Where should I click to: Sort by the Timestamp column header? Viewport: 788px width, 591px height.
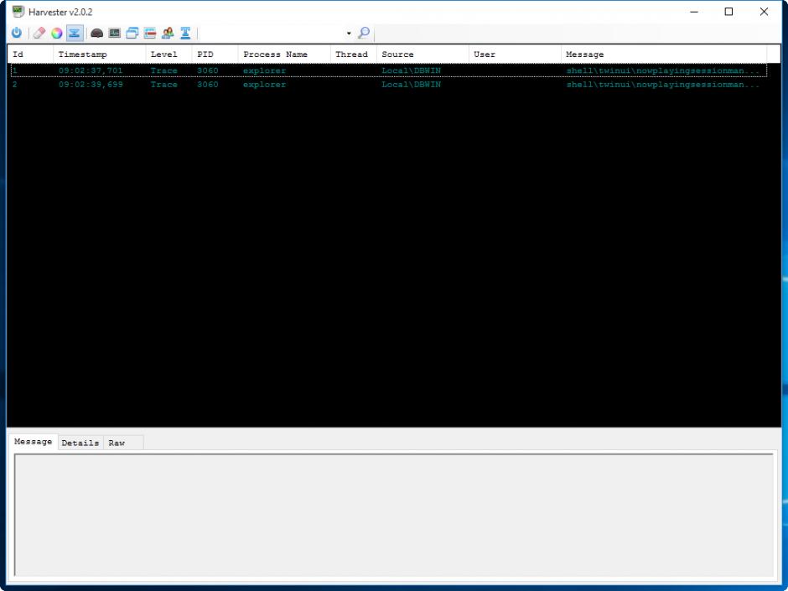99,54
